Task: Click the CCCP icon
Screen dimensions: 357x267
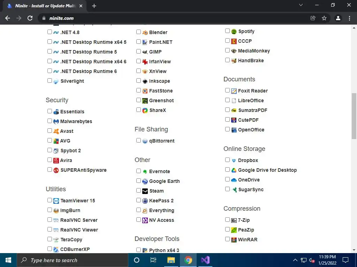Action: (x=234, y=41)
